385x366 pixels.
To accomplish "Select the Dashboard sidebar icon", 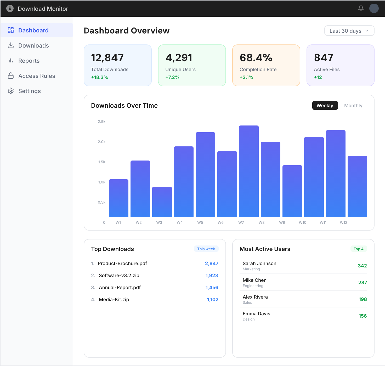I will [x=11, y=30].
